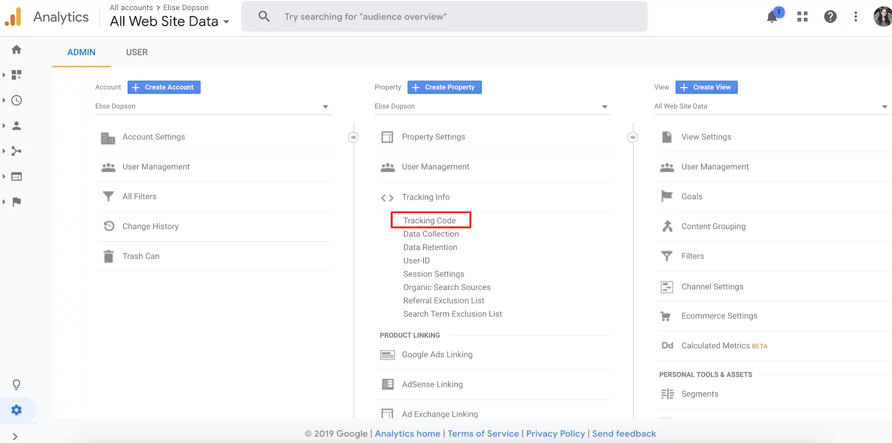Screen dimensions: 892x443
Task: Select the ADMIN tab
Action: coord(81,52)
